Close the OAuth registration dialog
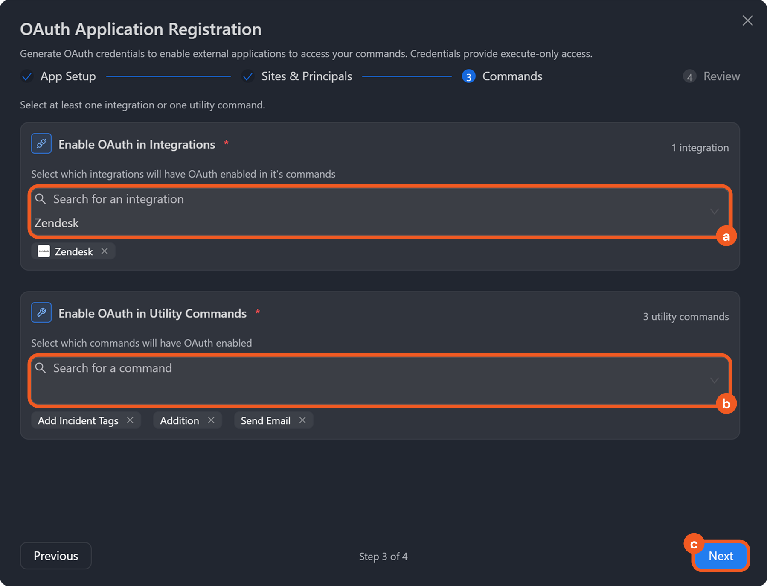This screenshot has width=767, height=586. tap(747, 20)
